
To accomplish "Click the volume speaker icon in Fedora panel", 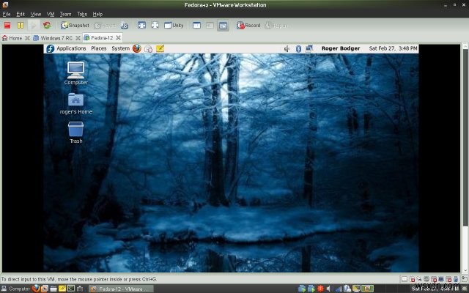I will point(287,49).
